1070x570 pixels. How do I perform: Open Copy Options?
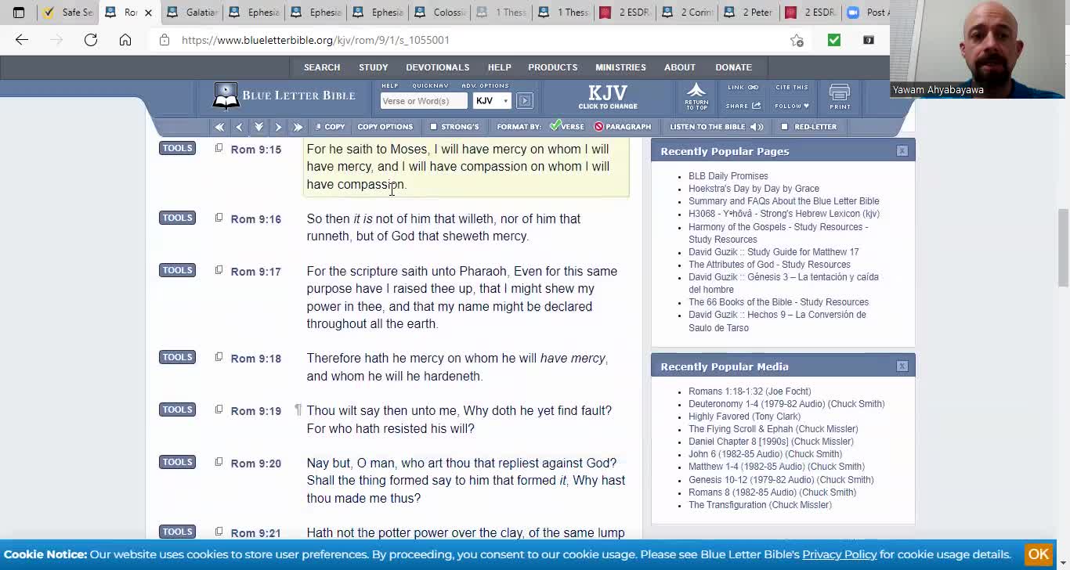pyautogui.click(x=385, y=127)
